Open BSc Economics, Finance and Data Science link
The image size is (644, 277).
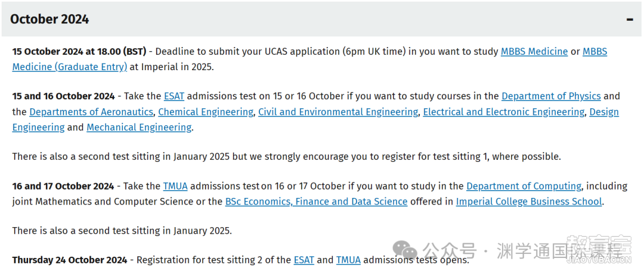tap(316, 202)
